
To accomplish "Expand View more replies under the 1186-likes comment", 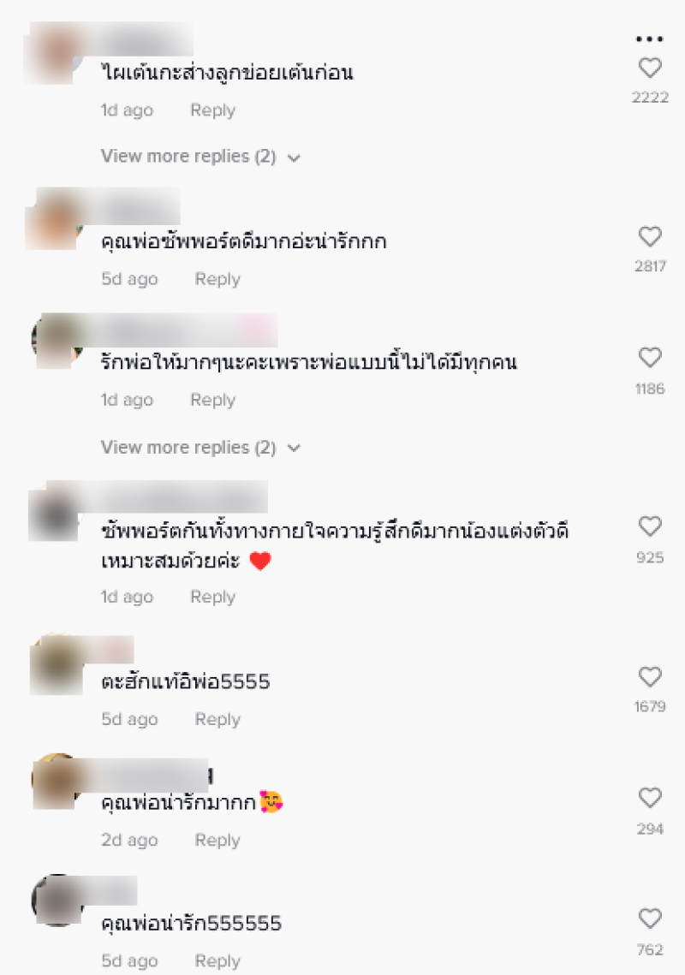I will click(188, 447).
